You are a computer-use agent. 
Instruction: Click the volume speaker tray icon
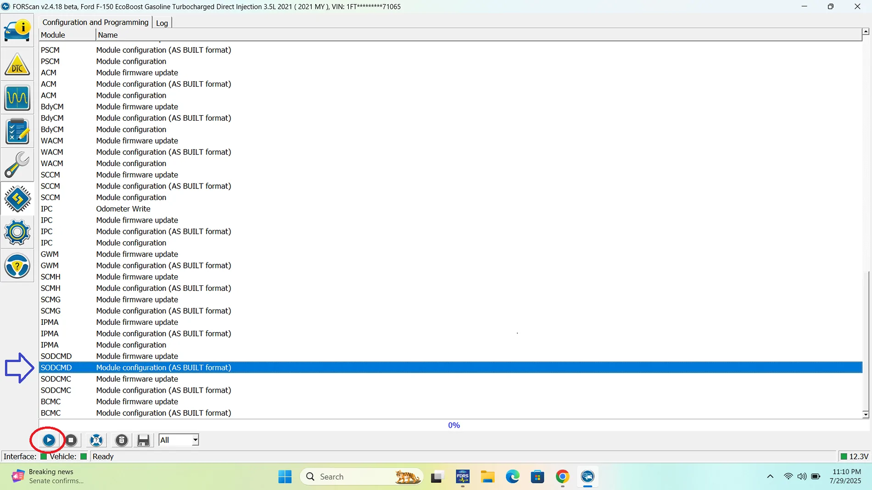click(802, 477)
